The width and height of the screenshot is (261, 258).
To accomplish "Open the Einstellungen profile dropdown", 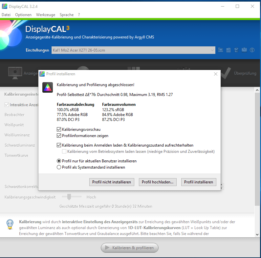I will (x=133, y=50).
